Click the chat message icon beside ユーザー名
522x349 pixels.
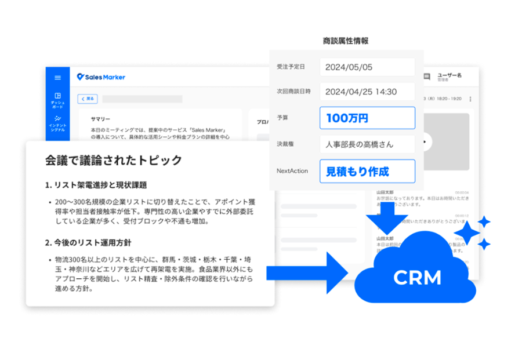427,77
